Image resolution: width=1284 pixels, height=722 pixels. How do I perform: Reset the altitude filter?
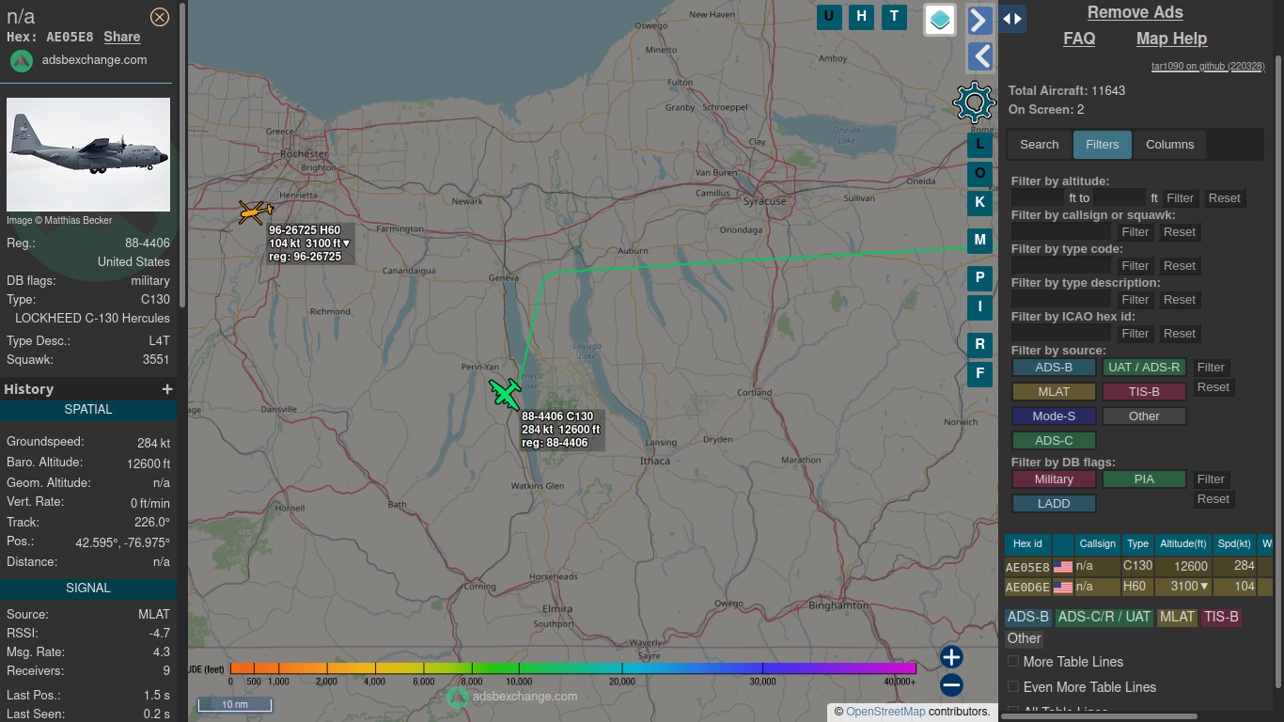[1225, 198]
